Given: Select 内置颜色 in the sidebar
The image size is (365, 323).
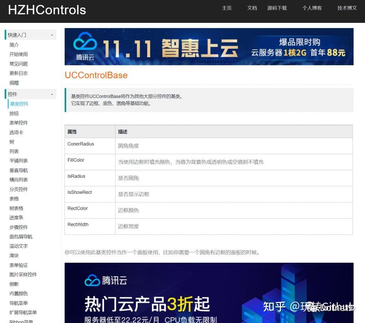Looking at the screenshot, I should pyautogui.click(x=19, y=294).
